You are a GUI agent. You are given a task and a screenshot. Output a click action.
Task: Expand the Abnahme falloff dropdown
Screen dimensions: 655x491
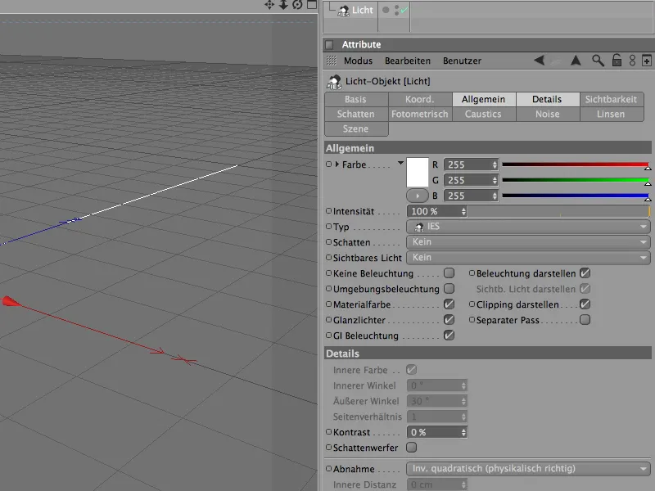point(528,469)
